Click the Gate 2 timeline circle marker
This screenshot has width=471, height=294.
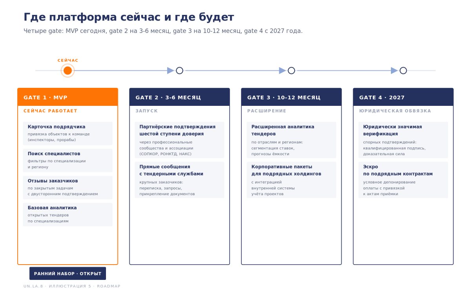(179, 71)
